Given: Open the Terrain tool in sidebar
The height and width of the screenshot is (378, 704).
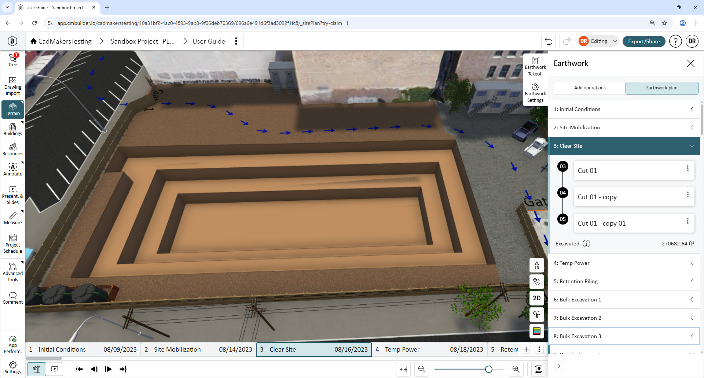Looking at the screenshot, I should [x=13, y=109].
